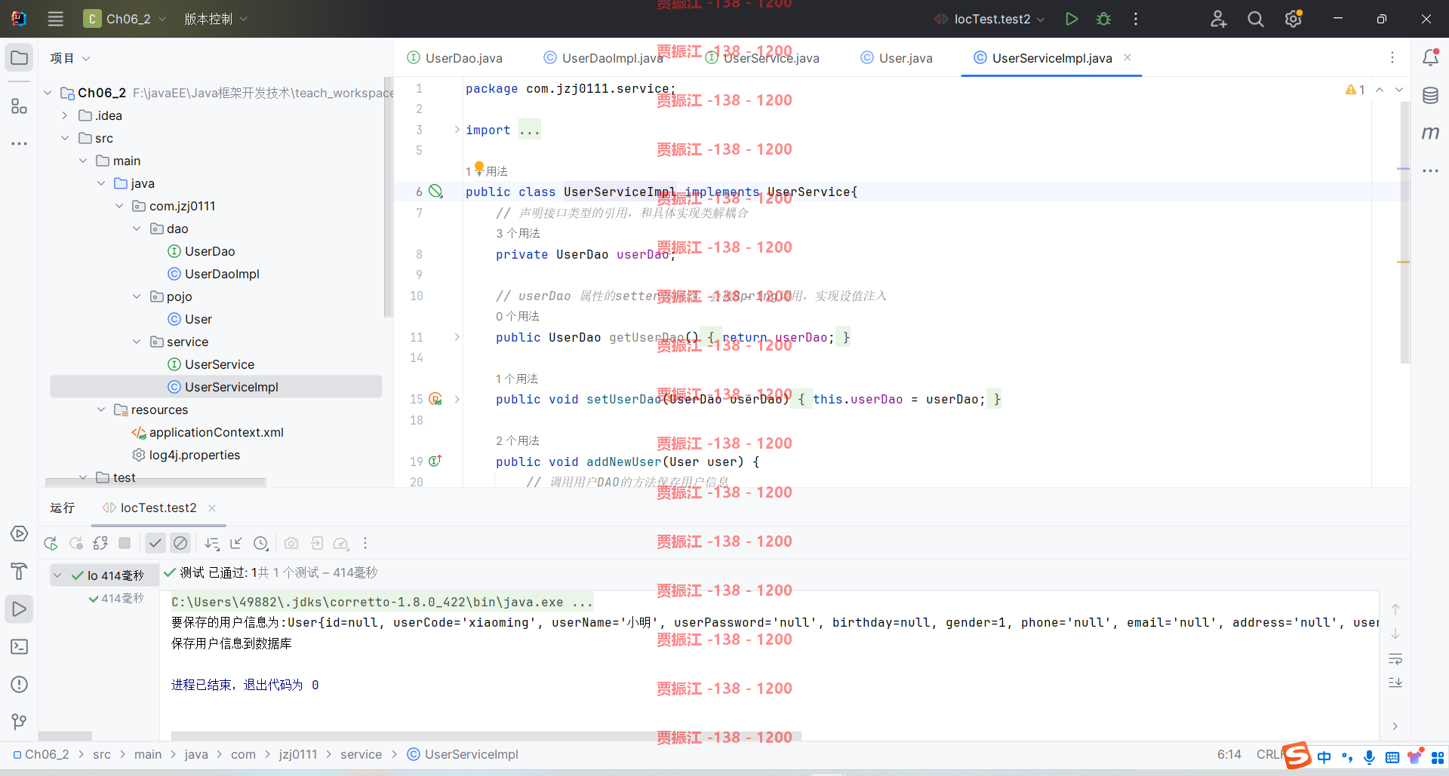This screenshot has width=1449, height=776.
Task: Debug IocTest.test2 with the bug icon
Action: (x=1103, y=19)
